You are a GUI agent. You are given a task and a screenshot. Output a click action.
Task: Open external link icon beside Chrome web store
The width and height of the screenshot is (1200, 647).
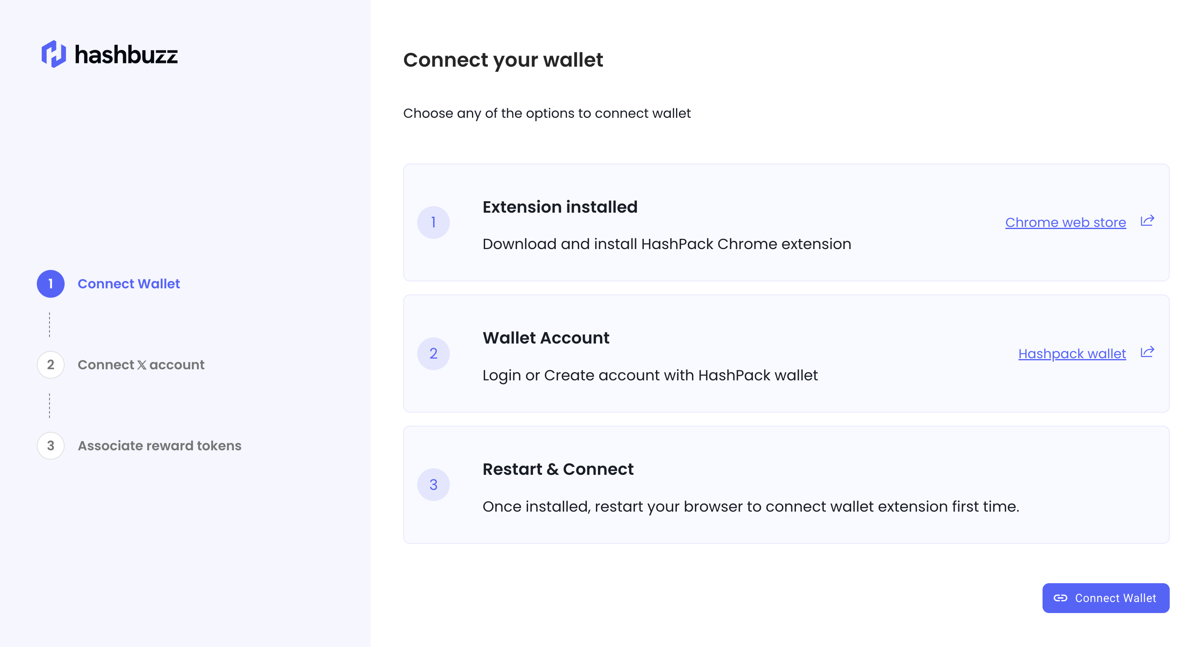(1147, 221)
